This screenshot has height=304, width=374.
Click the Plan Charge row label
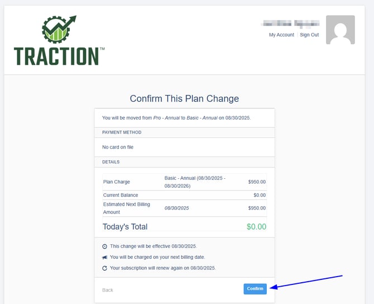point(116,182)
